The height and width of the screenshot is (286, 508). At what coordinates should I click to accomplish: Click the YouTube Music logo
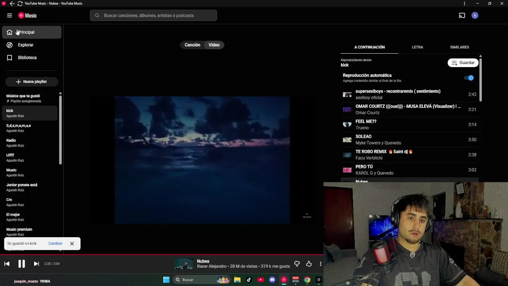click(27, 15)
